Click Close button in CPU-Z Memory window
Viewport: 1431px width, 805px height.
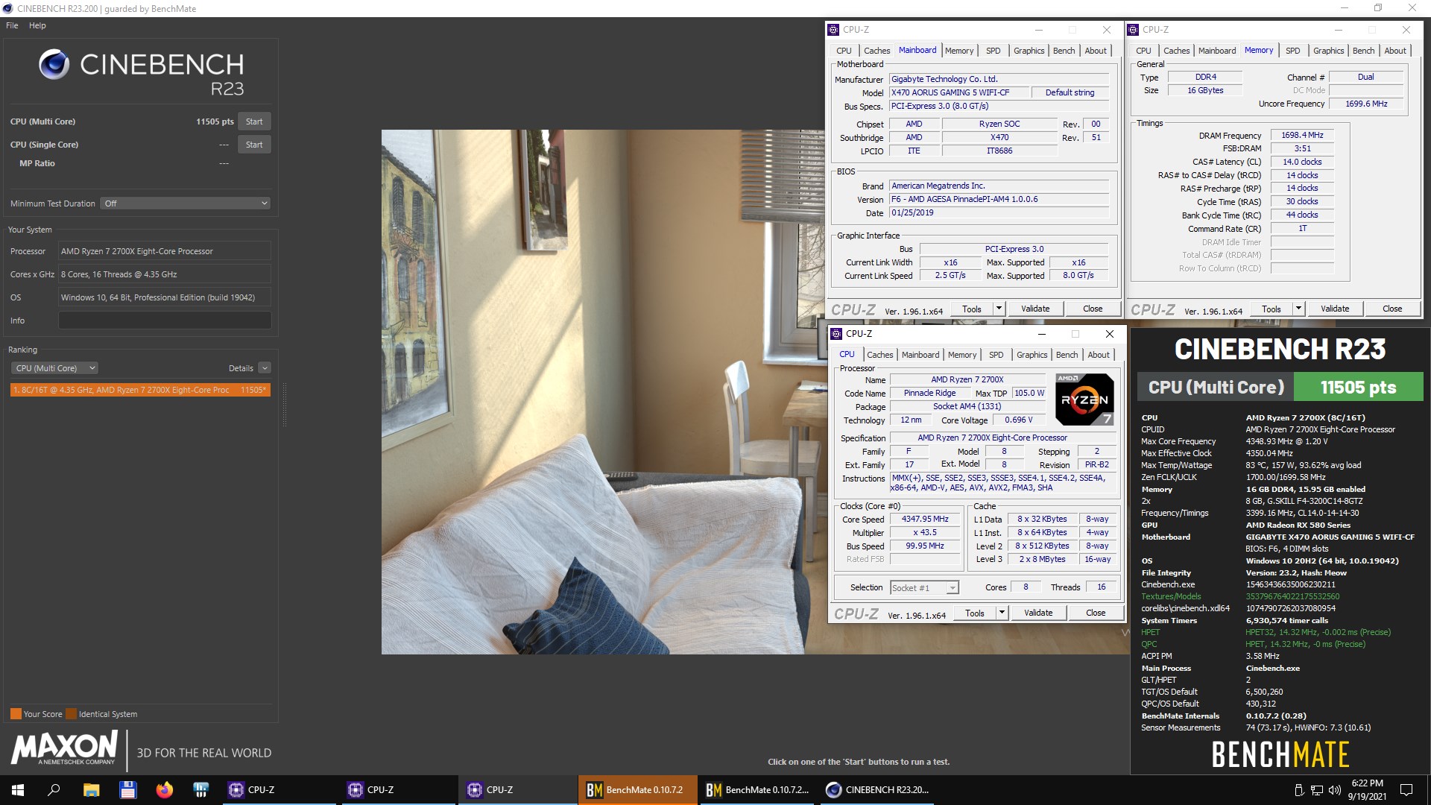1391,309
